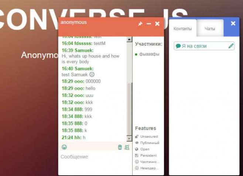
Task: Click the Unsecured feature label
Action: click(149, 137)
